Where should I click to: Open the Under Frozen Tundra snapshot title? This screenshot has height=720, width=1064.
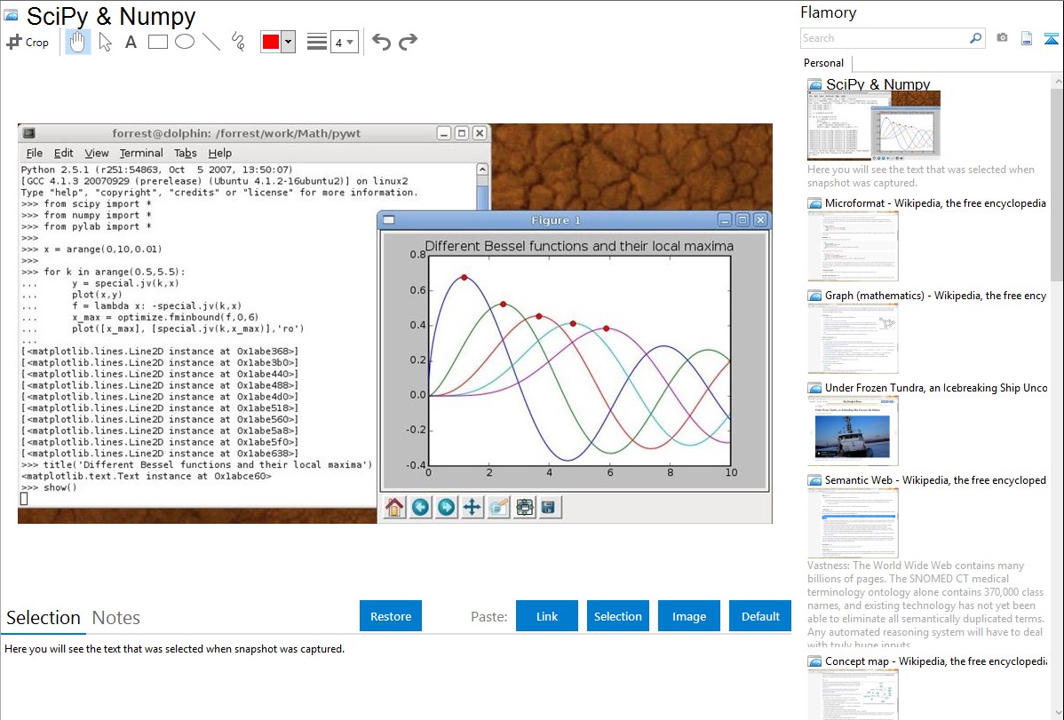coord(936,387)
